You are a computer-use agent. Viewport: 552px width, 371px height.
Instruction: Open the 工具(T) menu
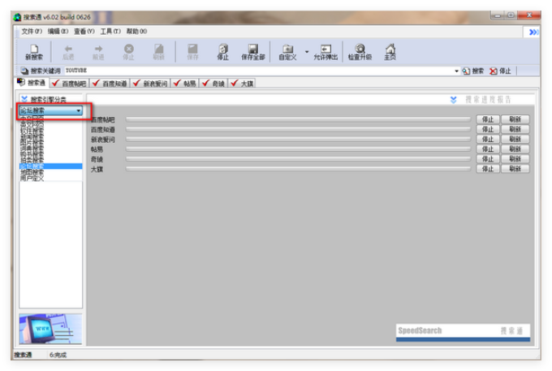coord(110,31)
